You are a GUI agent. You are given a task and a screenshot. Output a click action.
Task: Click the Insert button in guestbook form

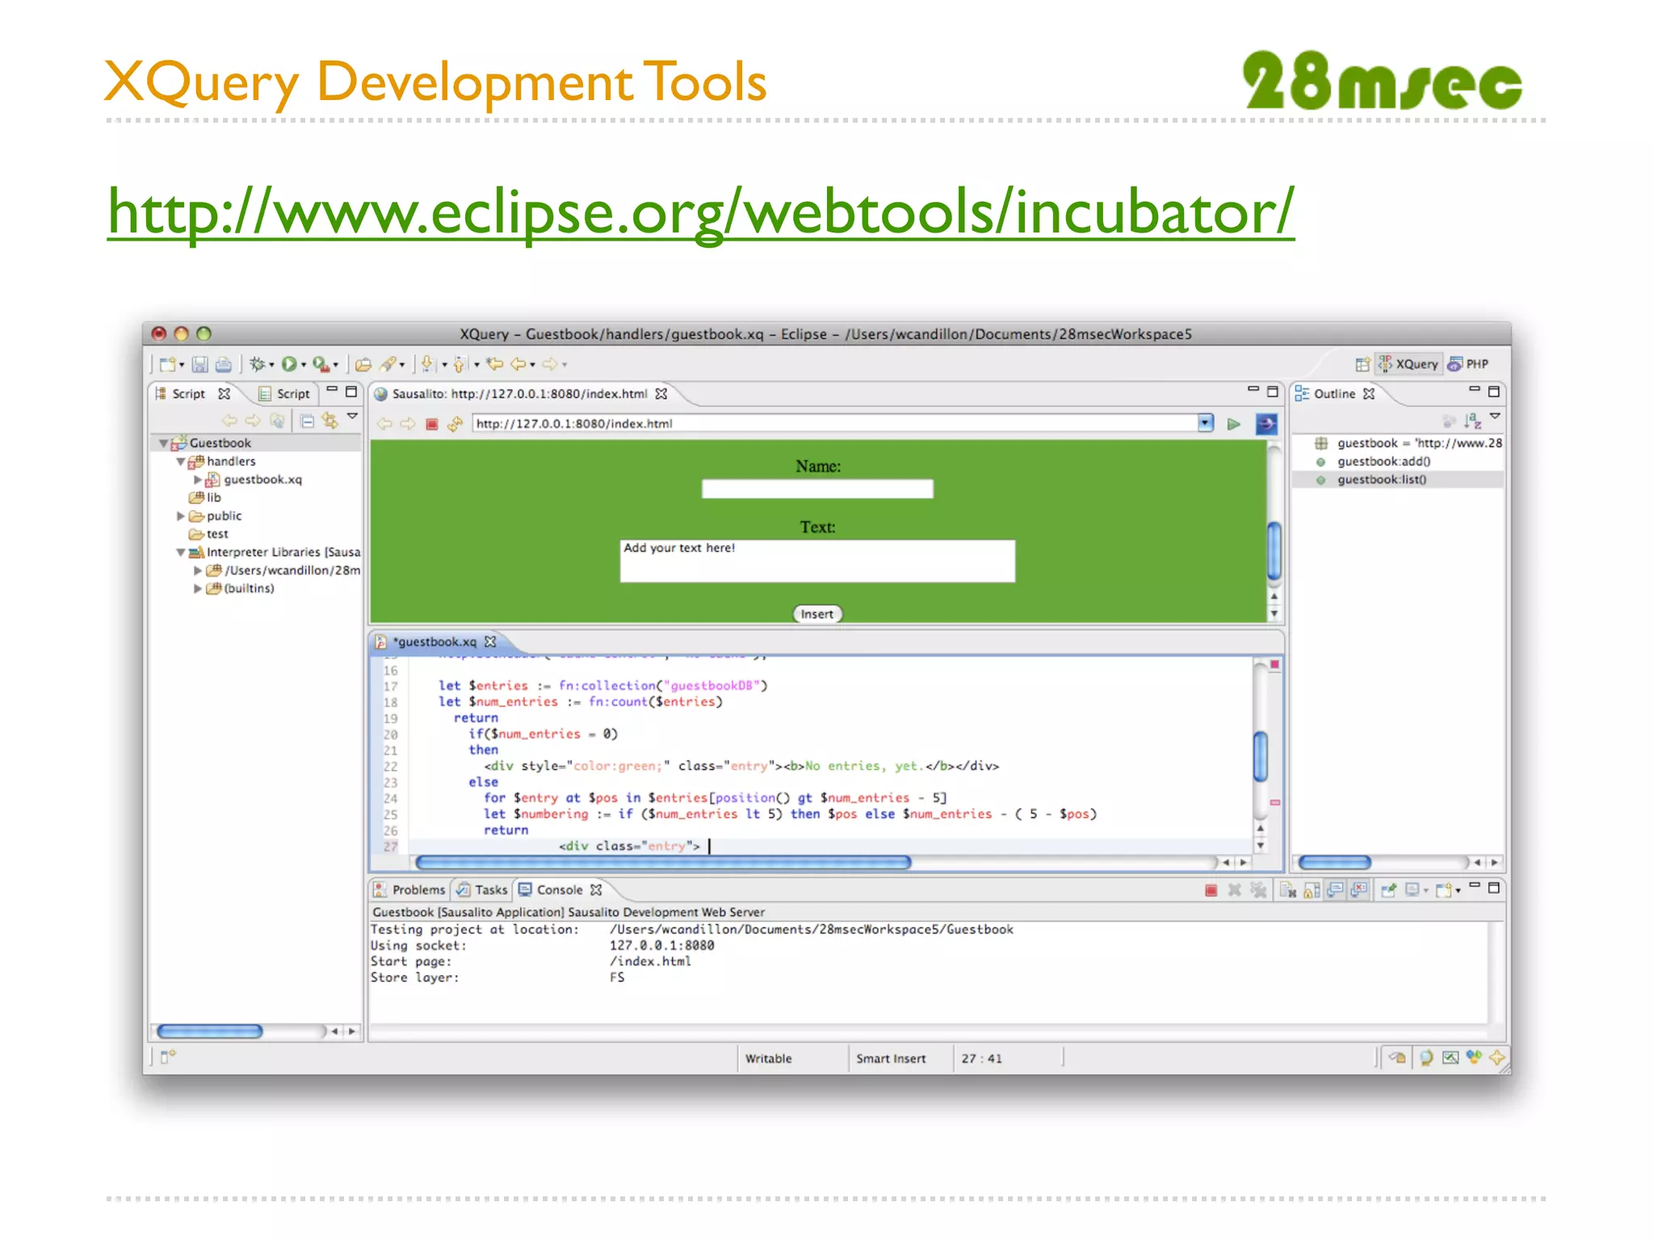point(817,614)
